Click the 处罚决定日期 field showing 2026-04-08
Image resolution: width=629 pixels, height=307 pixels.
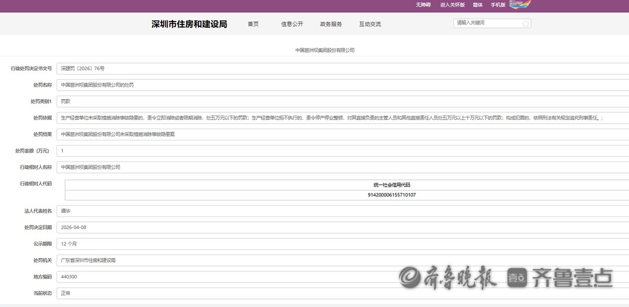click(342, 227)
